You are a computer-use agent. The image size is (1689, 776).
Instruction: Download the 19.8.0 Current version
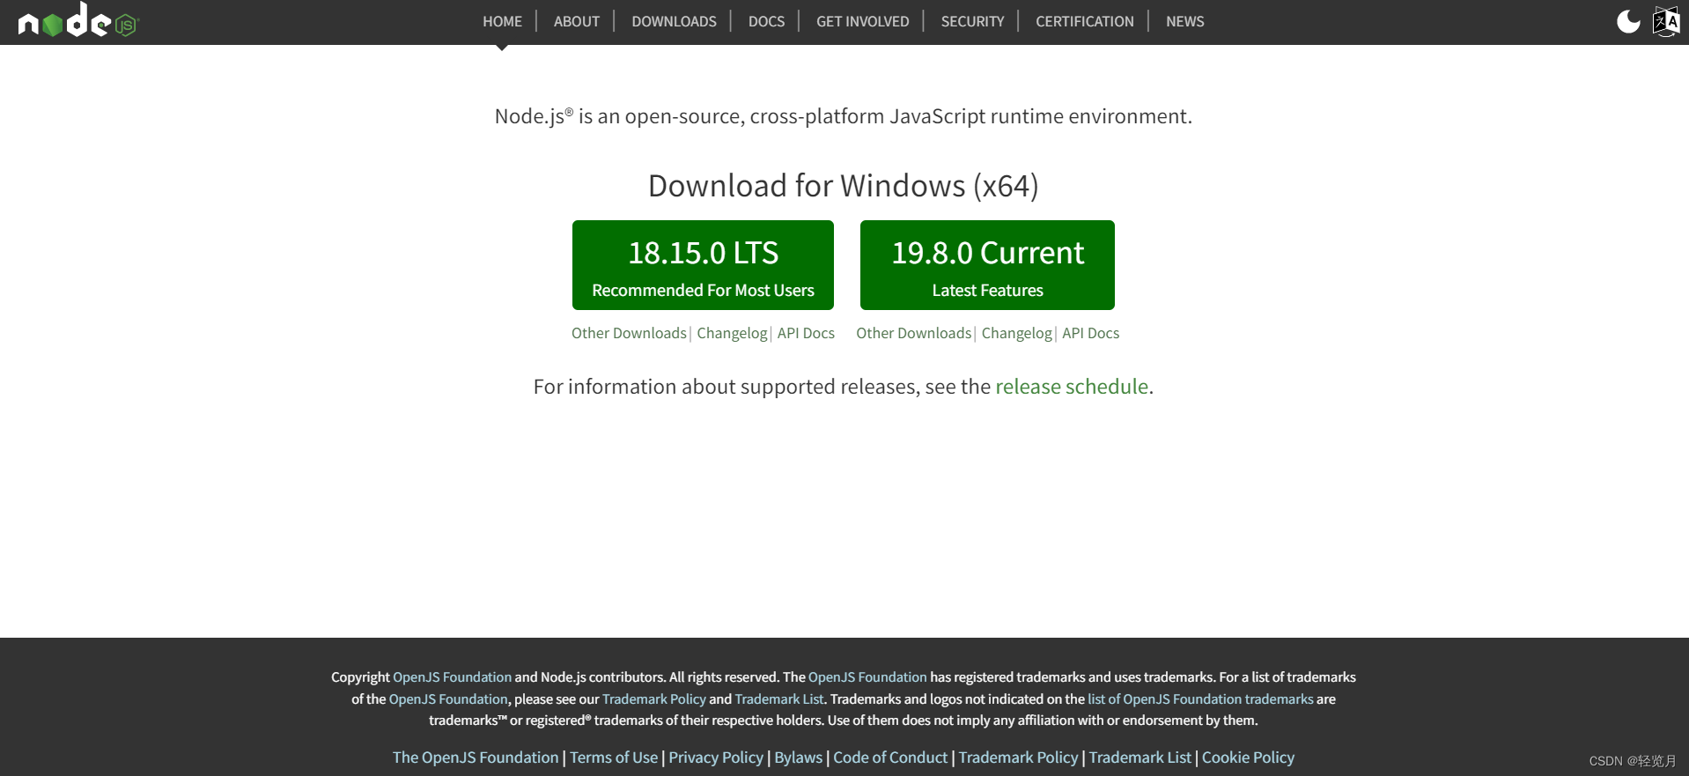click(987, 265)
